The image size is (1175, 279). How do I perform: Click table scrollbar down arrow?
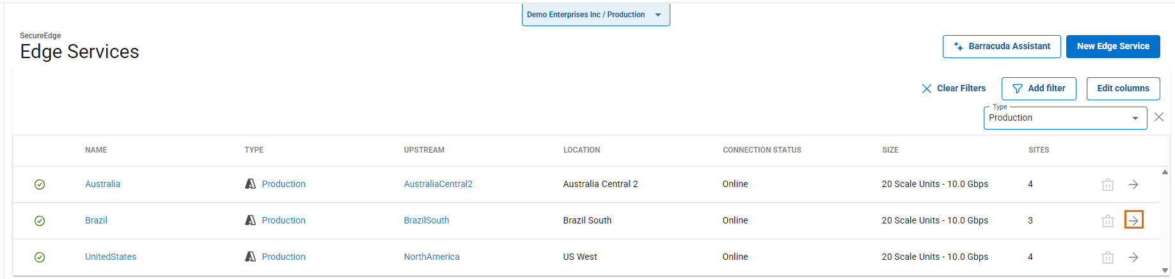pos(1165,271)
